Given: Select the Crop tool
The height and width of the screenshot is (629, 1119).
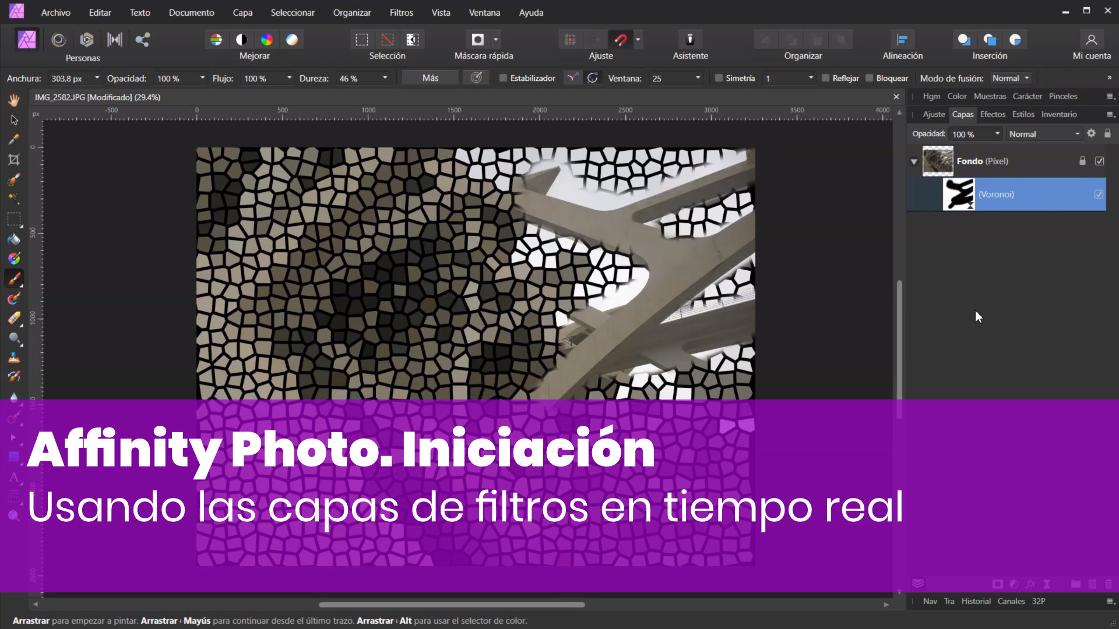Looking at the screenshot, I should [x=14, y=160].
